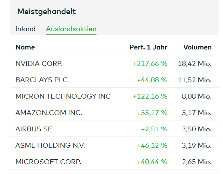Click NVIDIA's +217,66 % performance value
The image size is (223, 174).
pos(150,63)
